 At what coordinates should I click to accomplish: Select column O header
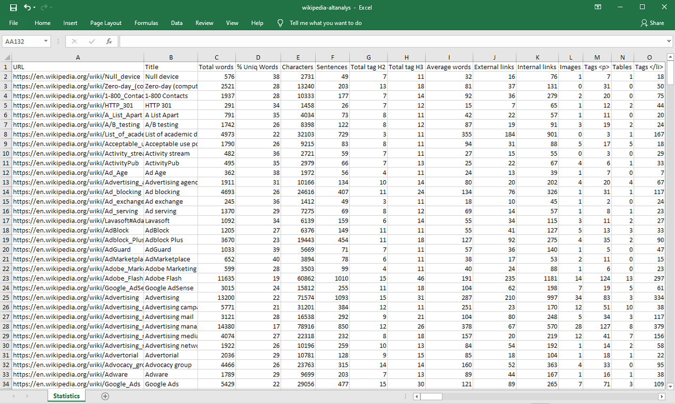tap(649, 57)
